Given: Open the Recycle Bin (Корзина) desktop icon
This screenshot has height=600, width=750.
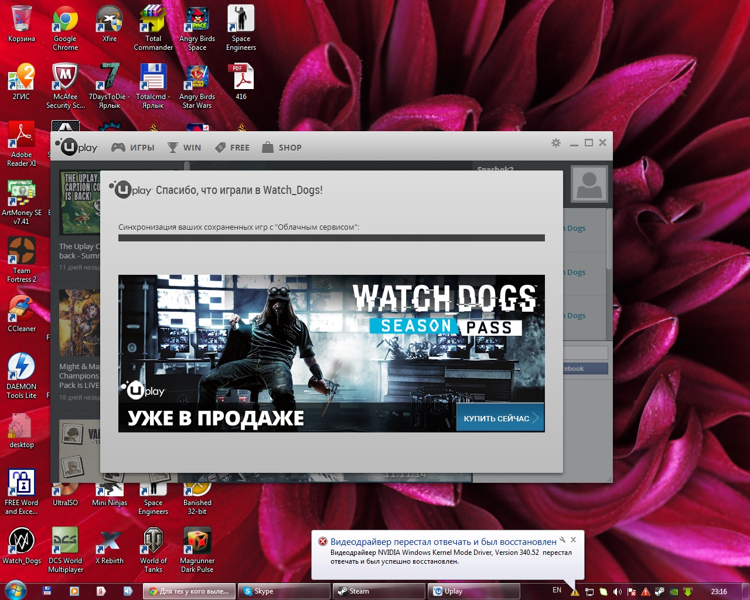Looking at the screenshot, I should pyautogui.click(x=22, y=23).
